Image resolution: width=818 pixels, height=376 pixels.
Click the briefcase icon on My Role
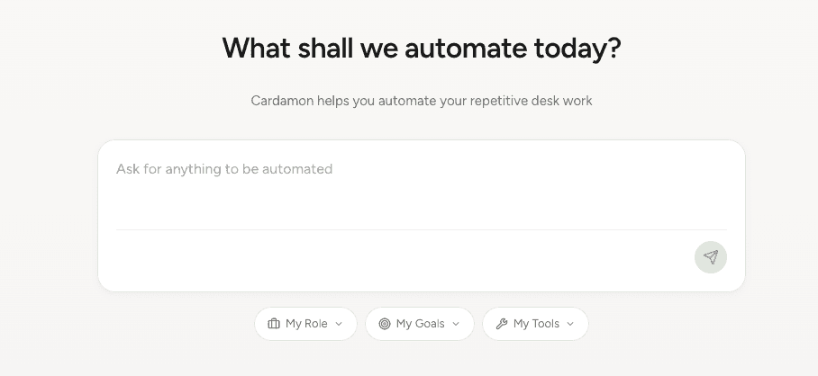(x=274, y=324)
